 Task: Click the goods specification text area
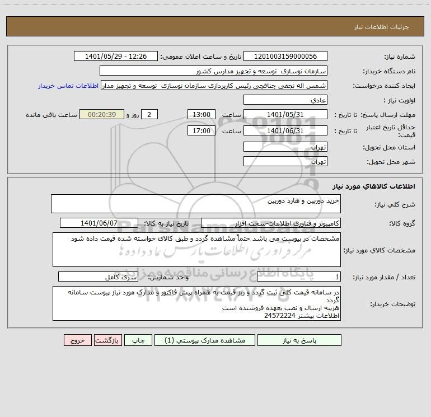point(196,250)
